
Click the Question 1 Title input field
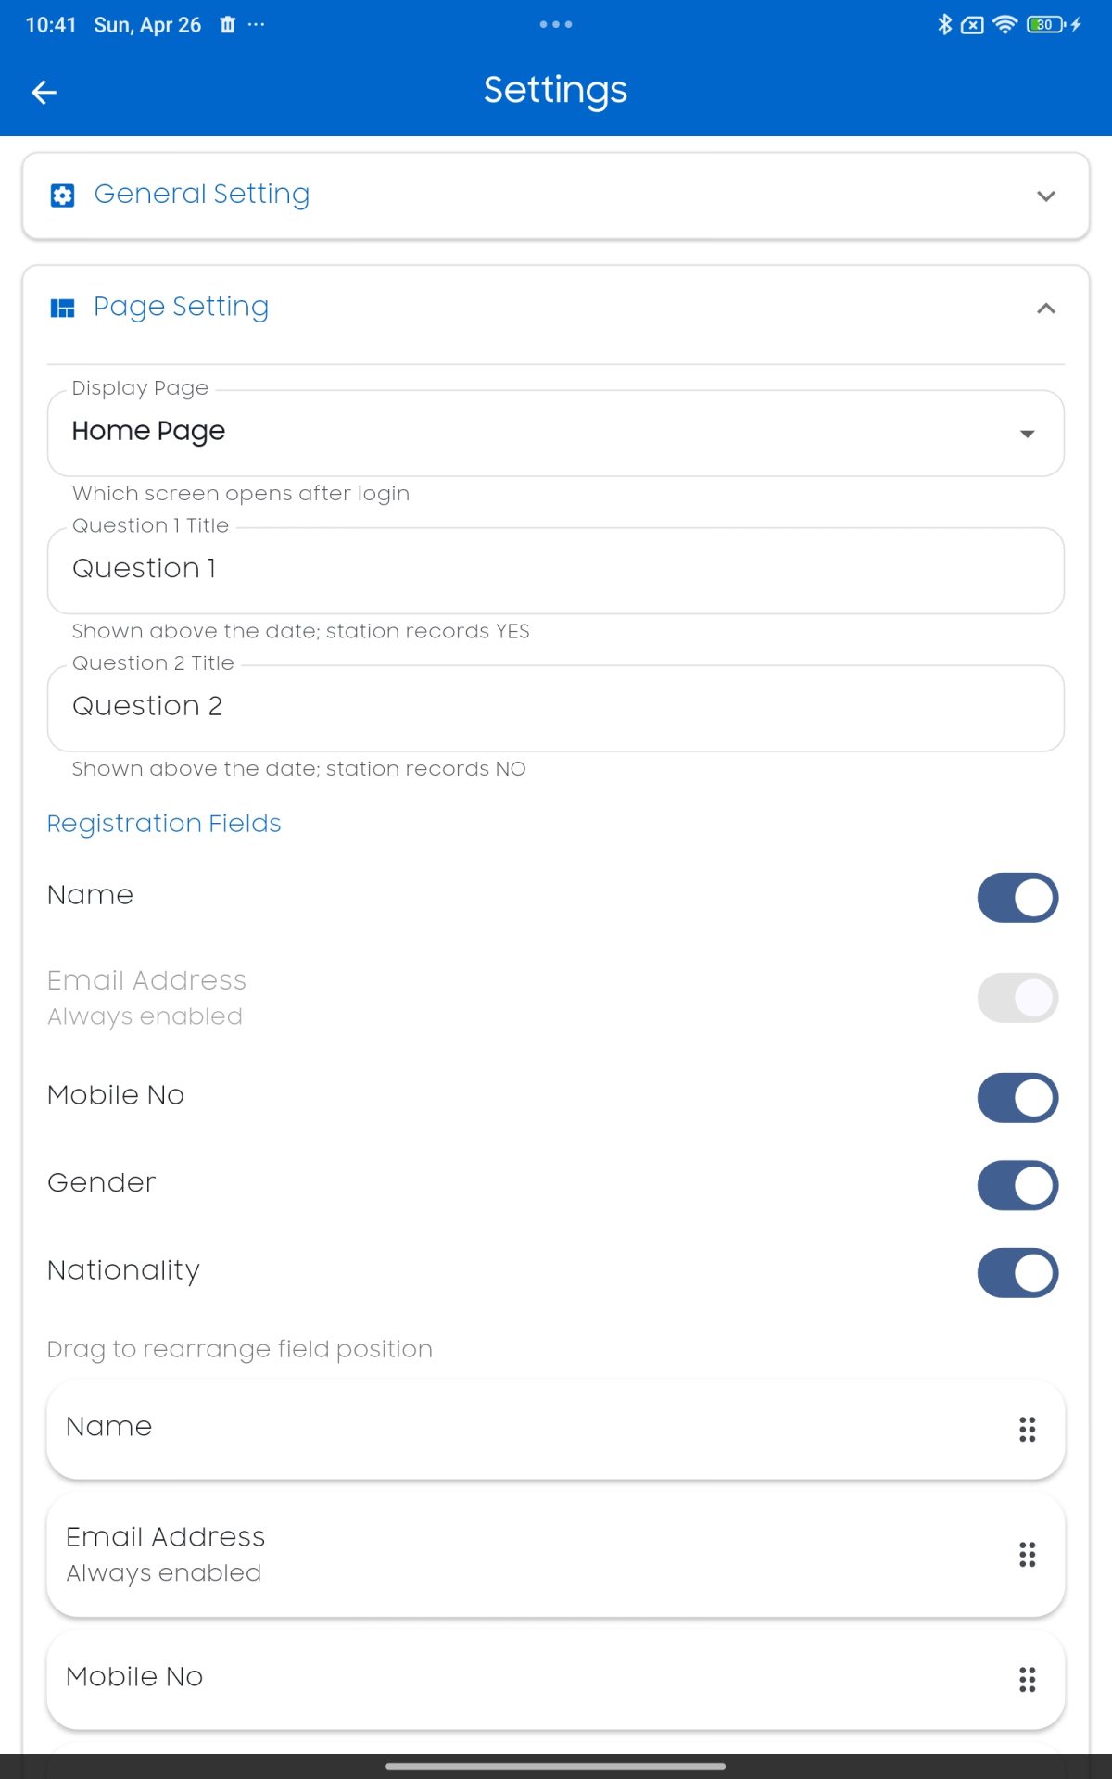(x=556, y=570)
